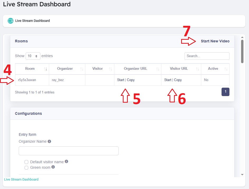The image size is (249, 189).
Task: Enable Default visitor name checkbox
Action: [26, 162]
